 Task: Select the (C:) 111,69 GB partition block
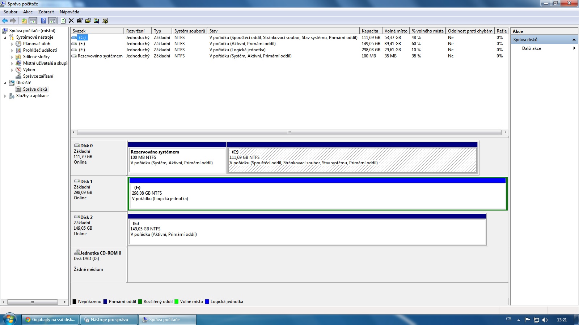352,158
